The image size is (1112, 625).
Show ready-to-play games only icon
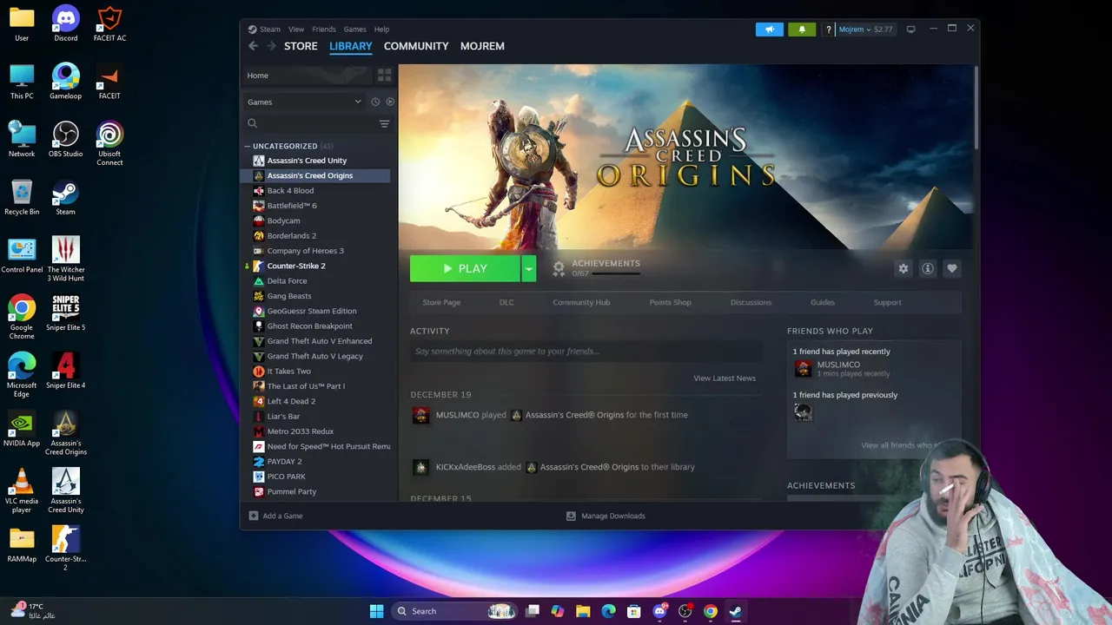(x=390, y=102)
